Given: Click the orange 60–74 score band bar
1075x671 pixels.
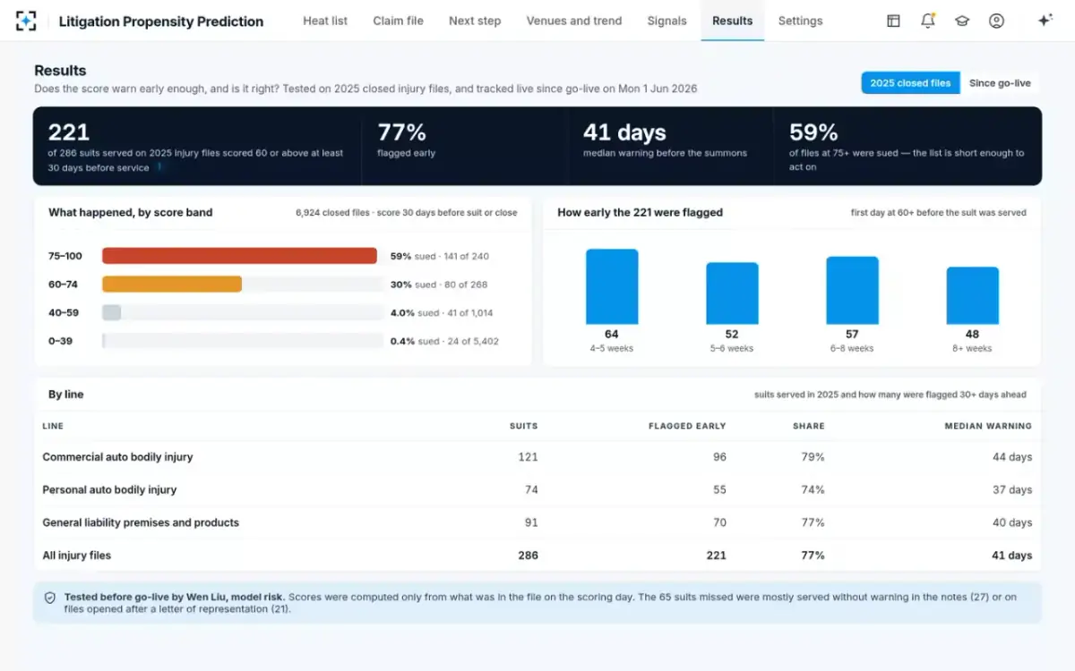Looking at the screenshot, I should tap(172, 285).
